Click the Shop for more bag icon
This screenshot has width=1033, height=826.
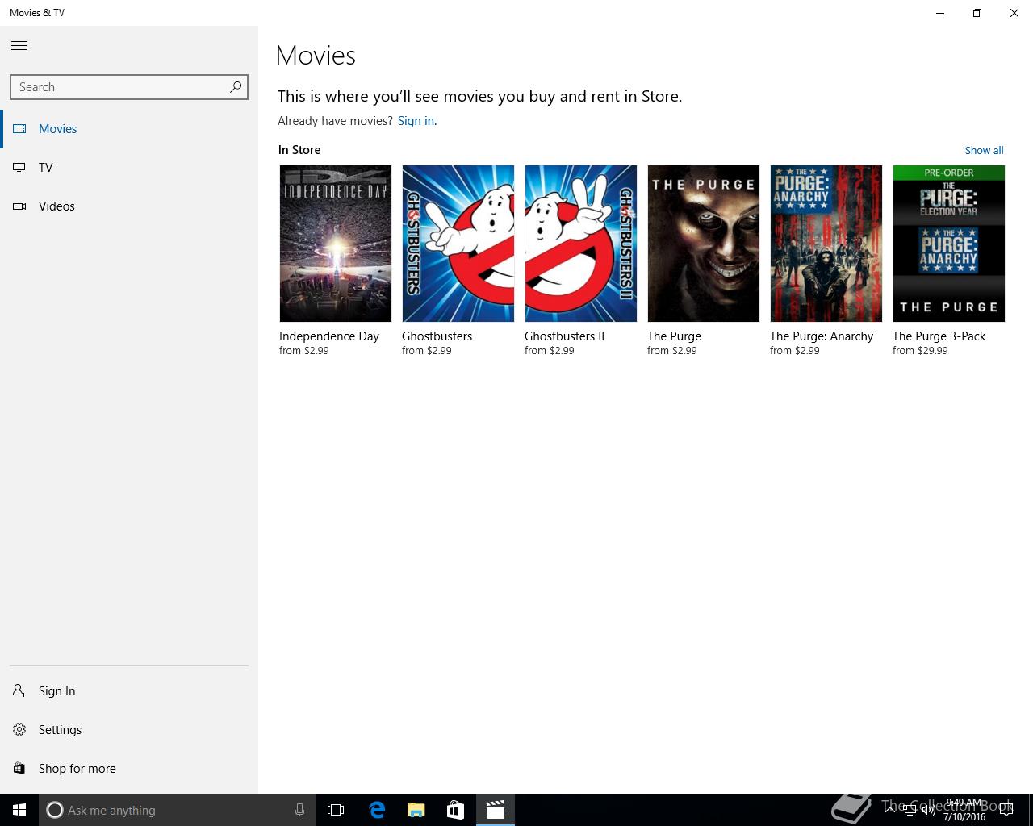point(19,768)
